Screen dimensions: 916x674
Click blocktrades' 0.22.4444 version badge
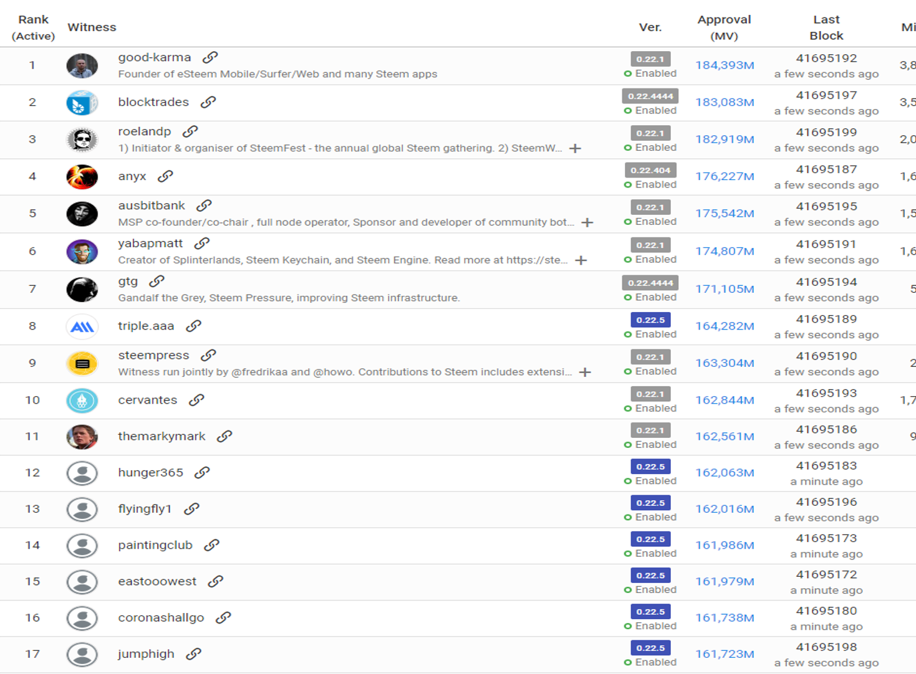650,96
